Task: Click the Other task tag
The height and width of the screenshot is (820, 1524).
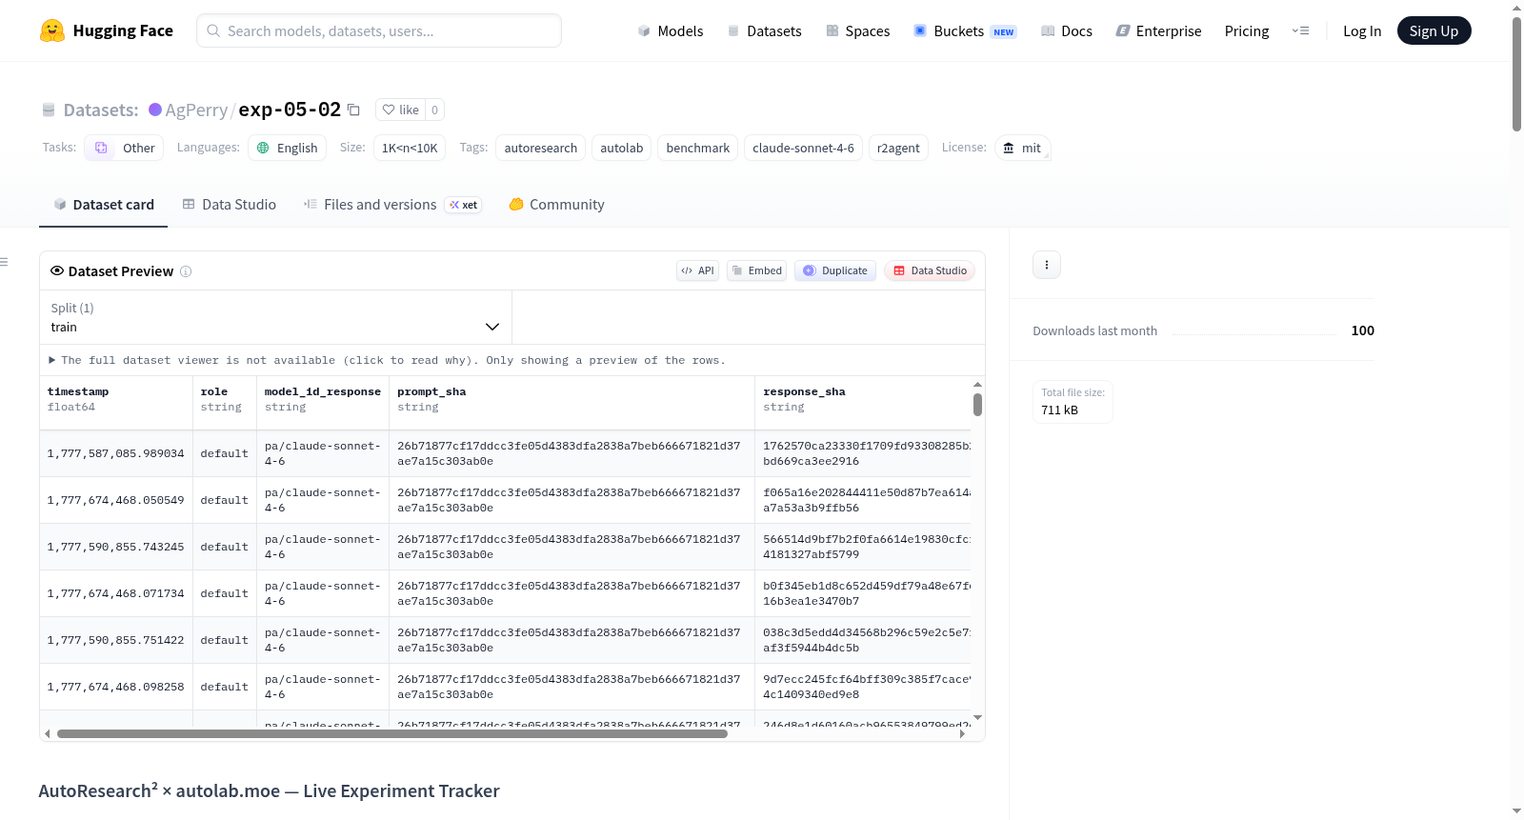Action: coord(124,148)
